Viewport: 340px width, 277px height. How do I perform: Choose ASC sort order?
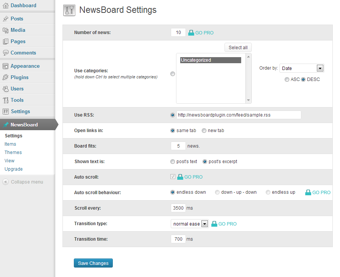(x=287, y=79)
